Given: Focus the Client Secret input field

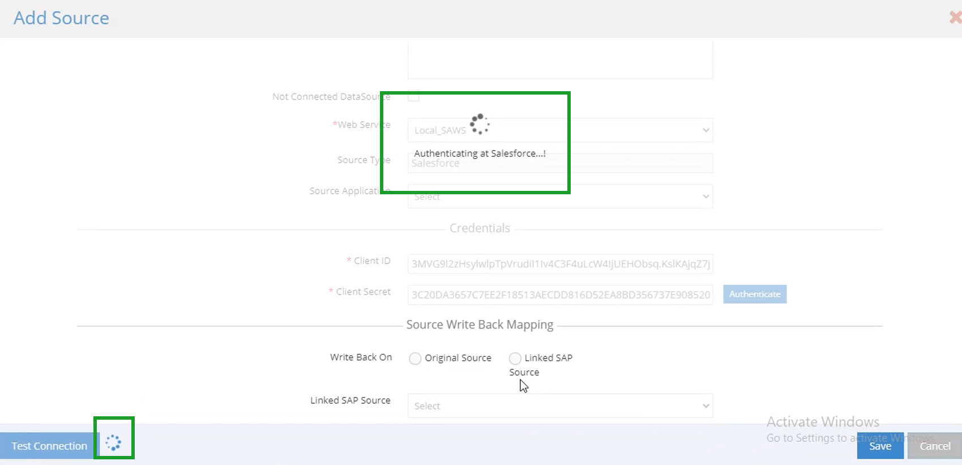Looking at the screenshot, I should (560, 295).
